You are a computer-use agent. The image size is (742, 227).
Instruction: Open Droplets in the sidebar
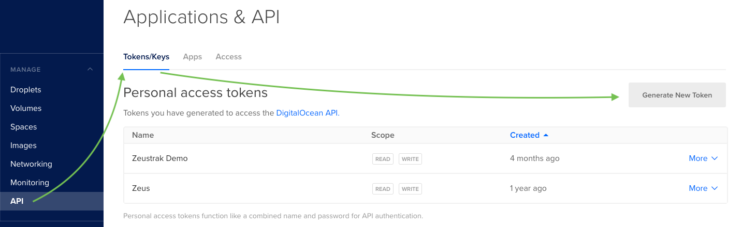(26, 90)
